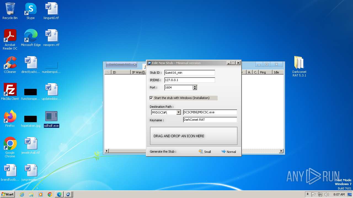The height and width of the screenshot is (198, 353).
Task: Select the functionspe... file icon
Action: click(x=31, y=94)
